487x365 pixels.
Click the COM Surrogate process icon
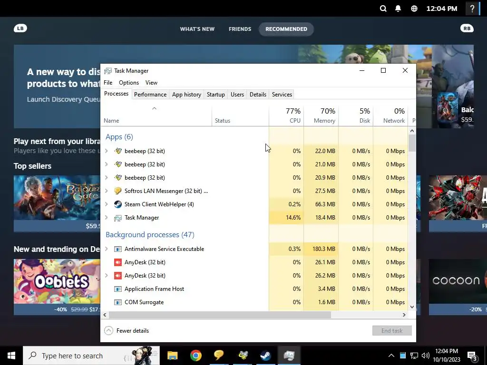[118, 302]
